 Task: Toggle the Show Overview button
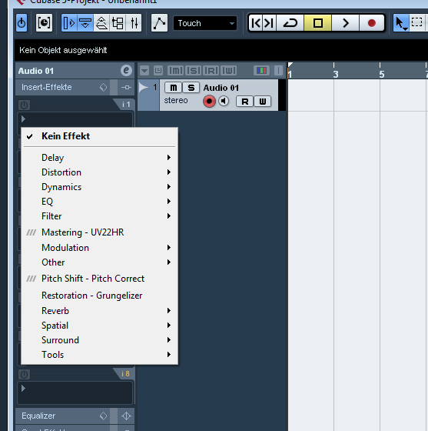click(x=101, y=23)
